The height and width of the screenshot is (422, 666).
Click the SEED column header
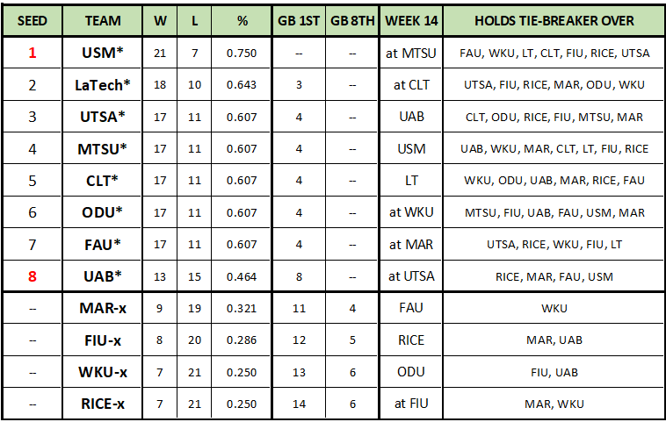[33, 20]
